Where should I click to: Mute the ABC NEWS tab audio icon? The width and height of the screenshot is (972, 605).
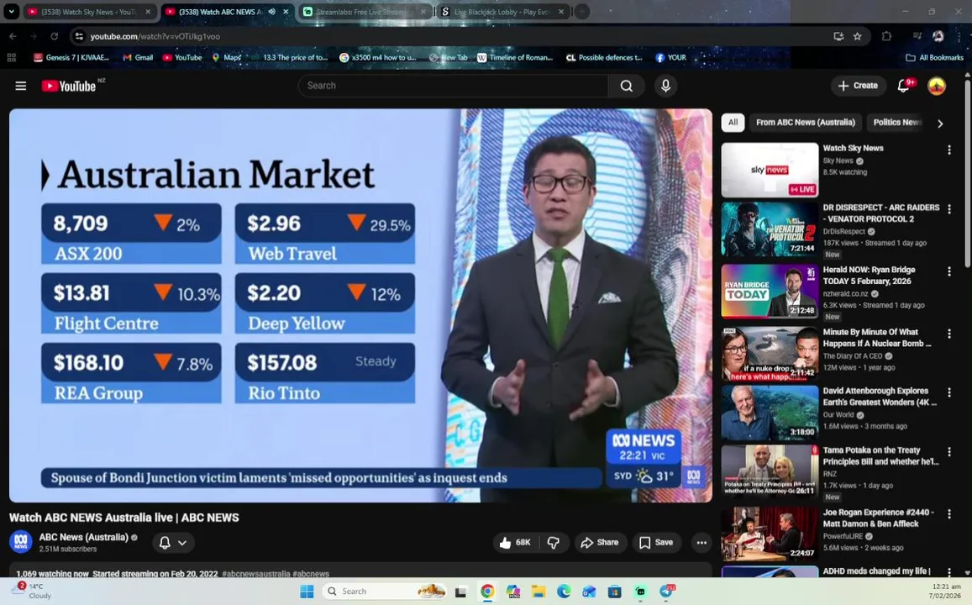[271, 12]
